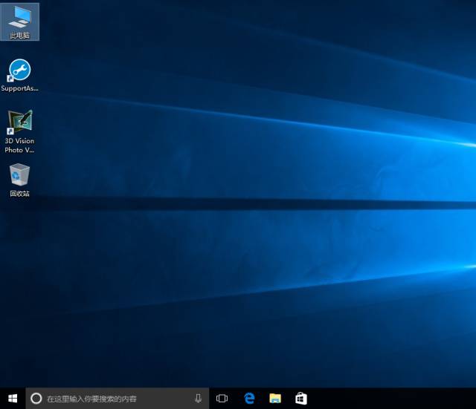The image size is (476, 409).
Task: Select the 此电脑 desktop icon
Action: (x=20, y=22)
